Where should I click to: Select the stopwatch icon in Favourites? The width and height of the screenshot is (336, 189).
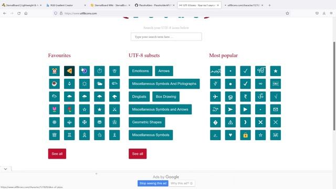99,71
